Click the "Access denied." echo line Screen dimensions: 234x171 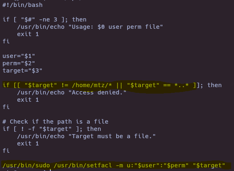pos(71,92)
